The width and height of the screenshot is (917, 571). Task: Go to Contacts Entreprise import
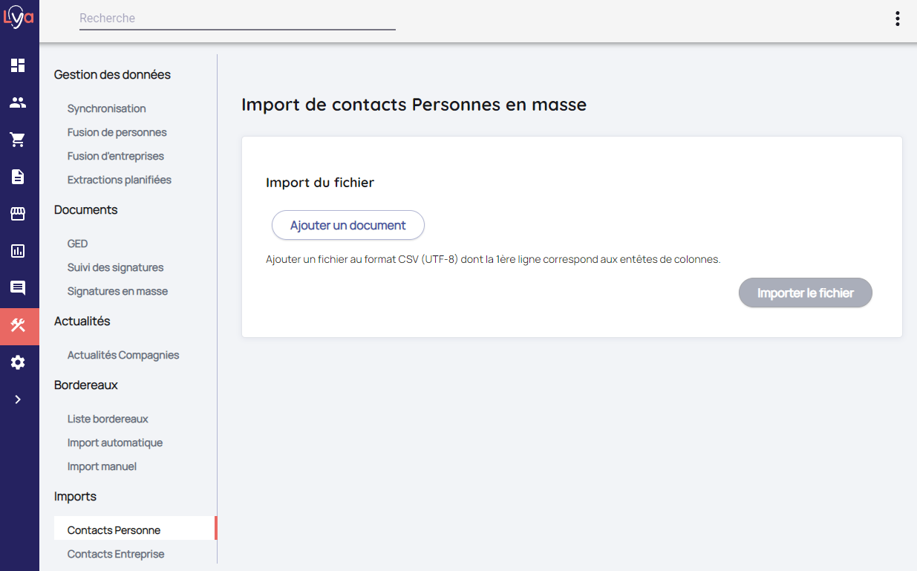[116, 554]
